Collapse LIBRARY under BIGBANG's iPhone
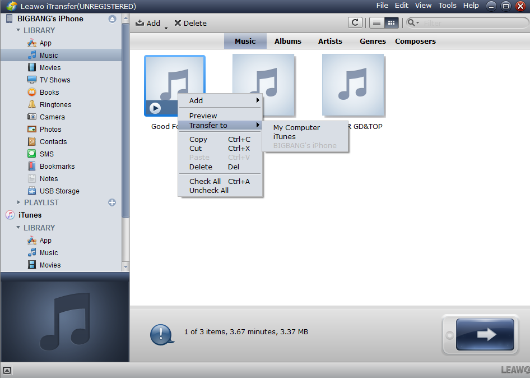The width and height of the screenshot is (530, 378). (x=18, y=30)
